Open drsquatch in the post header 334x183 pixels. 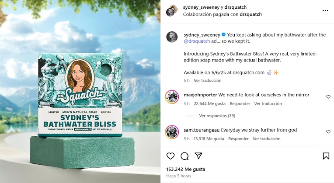click(235, 7)
